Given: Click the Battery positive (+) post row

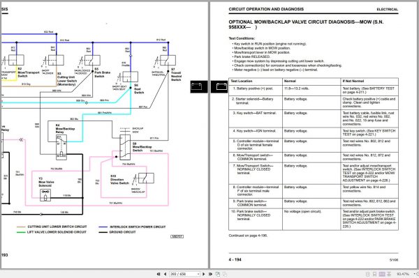Looking at the screenshot, I should tap(314, 91).
